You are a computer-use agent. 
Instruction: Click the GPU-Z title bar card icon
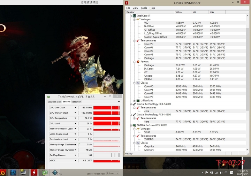click(48, 97)
